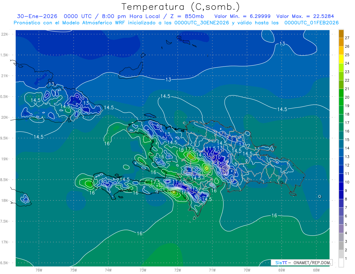Click legend value "26" on the color scale
The image size is (355, 274).
347,46
